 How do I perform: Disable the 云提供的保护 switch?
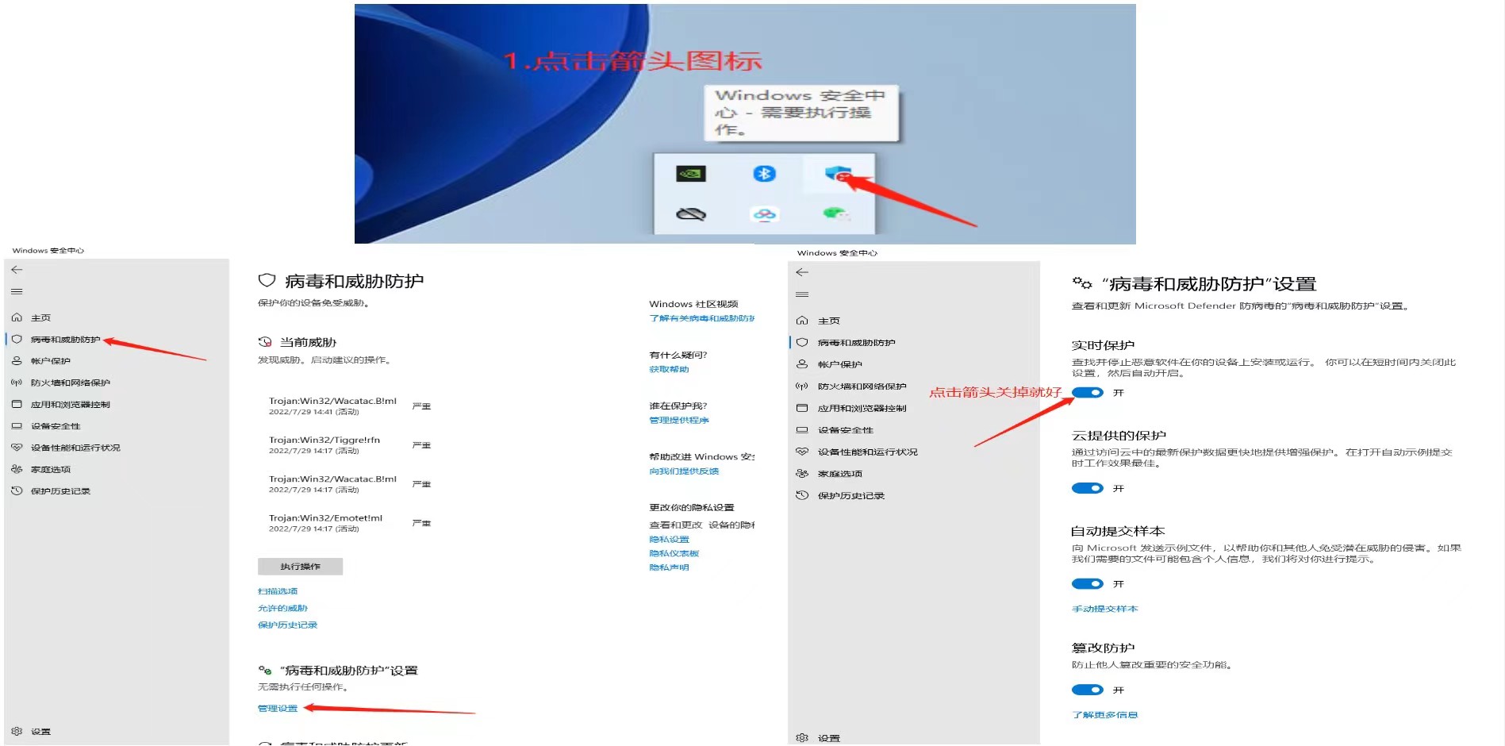[x=1087, y=489]
